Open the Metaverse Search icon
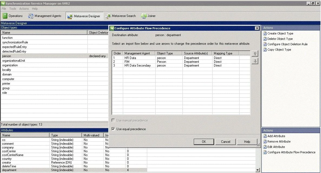The height and width of the screenshot is (173, 321). pos(108,16)
